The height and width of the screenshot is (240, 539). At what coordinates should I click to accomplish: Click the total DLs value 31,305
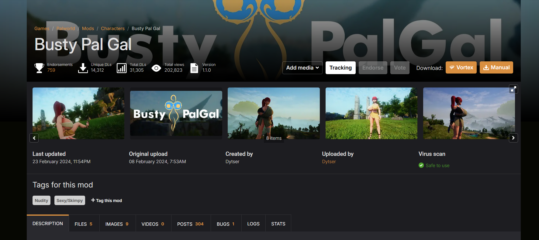(x=136, y=70)
